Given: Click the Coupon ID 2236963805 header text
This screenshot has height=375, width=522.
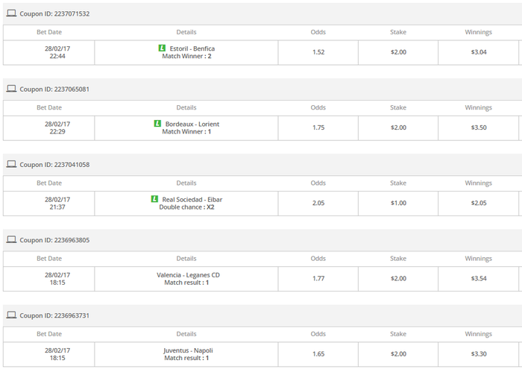Looking at the screenshot, I should pos(54,240).
